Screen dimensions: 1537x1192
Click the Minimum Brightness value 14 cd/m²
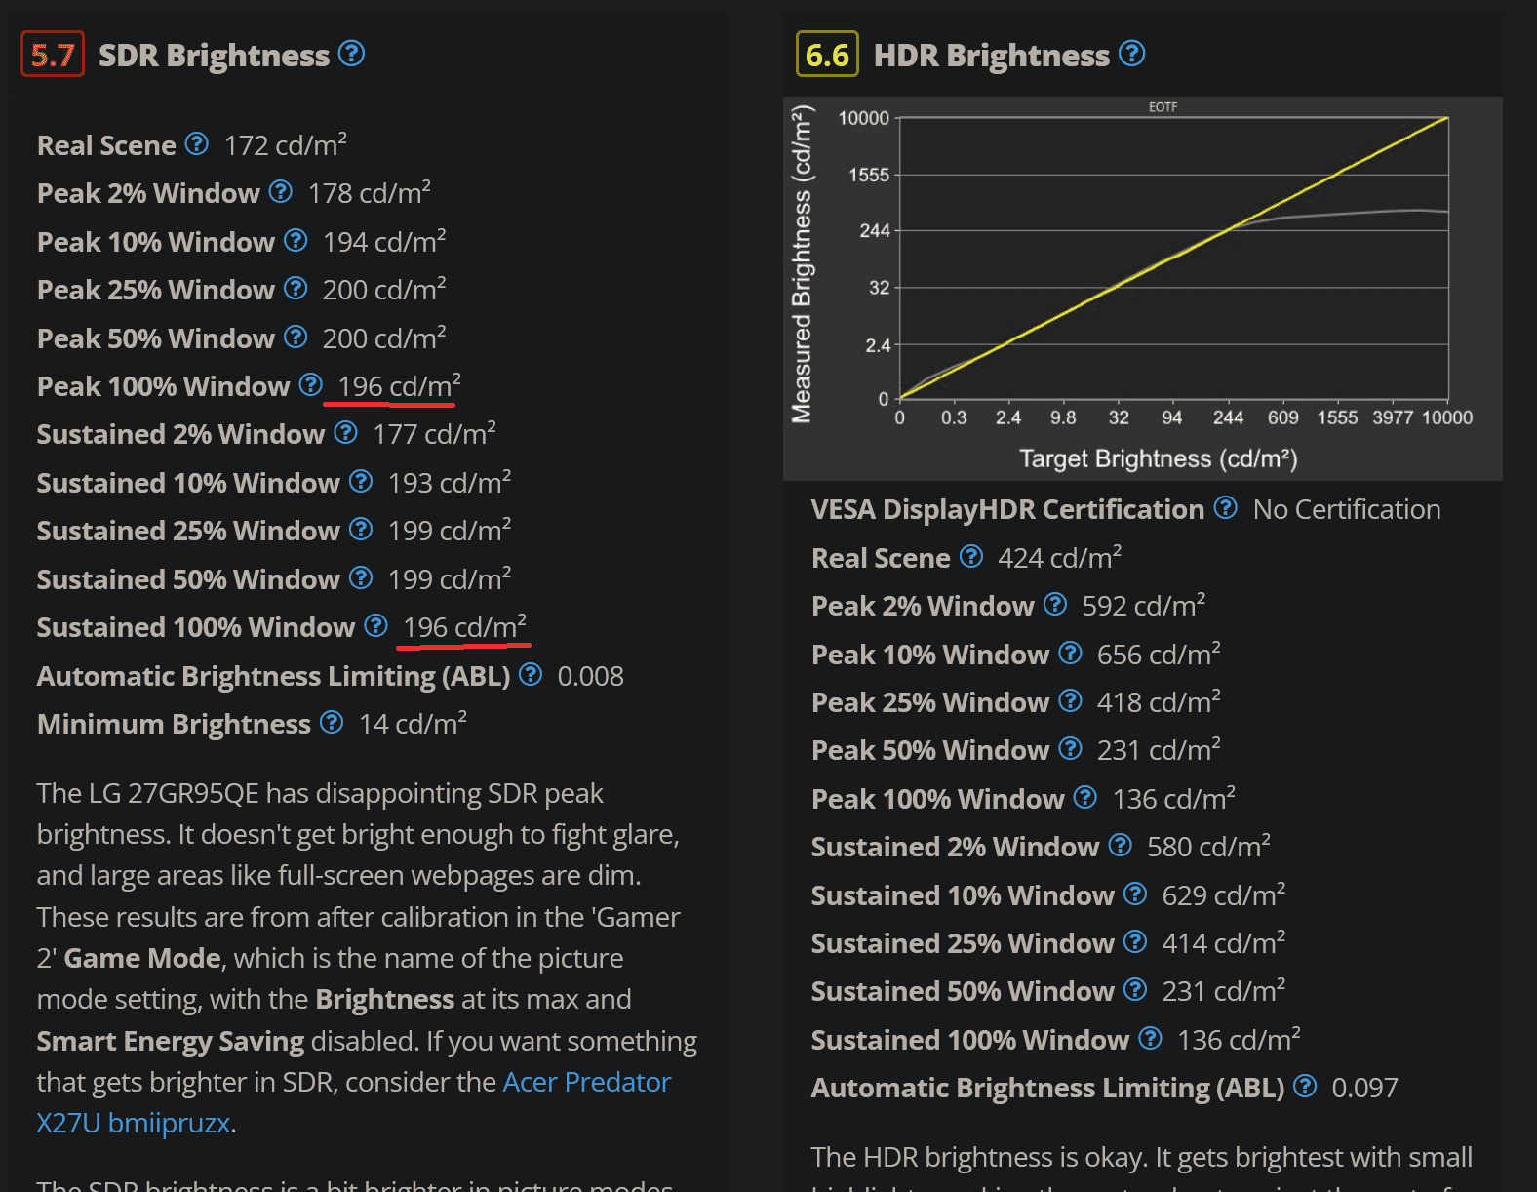(x=413, y=723)
